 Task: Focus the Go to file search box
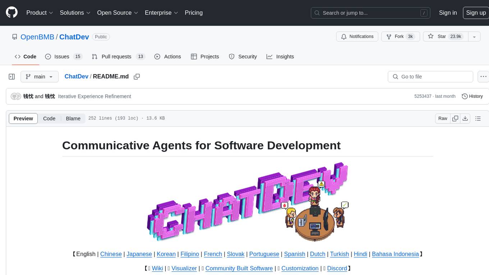430,77
